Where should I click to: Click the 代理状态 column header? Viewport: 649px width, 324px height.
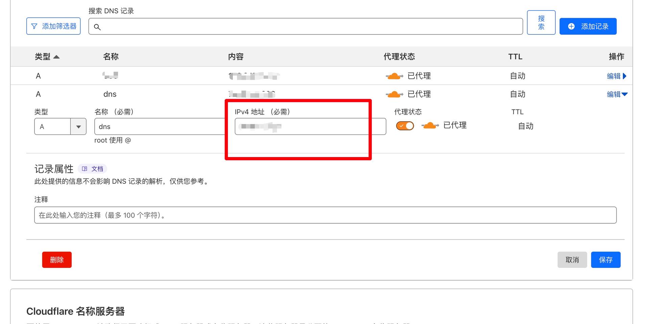click(x=399, y=56)
